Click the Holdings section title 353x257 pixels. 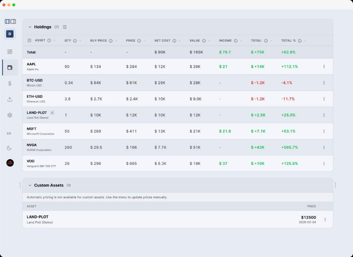click(x=43, y=27)
